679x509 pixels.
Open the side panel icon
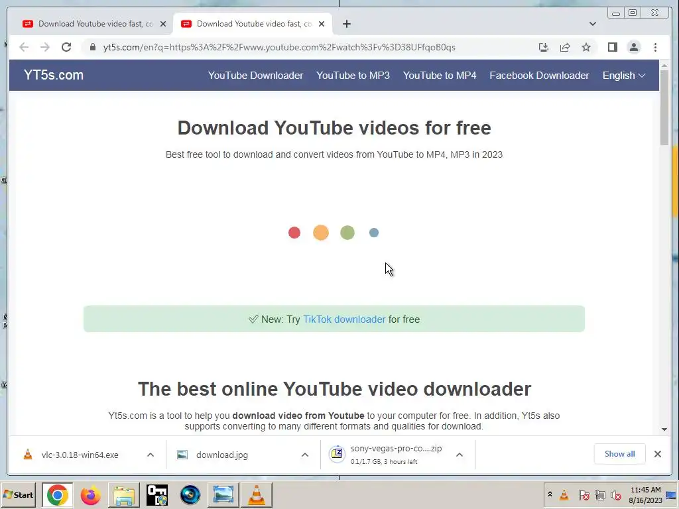612,47
